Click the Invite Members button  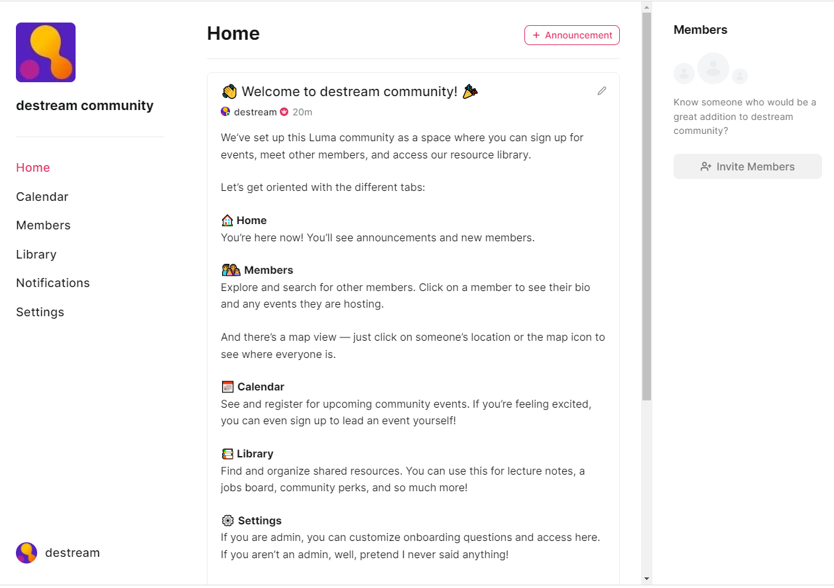[748, 166]
